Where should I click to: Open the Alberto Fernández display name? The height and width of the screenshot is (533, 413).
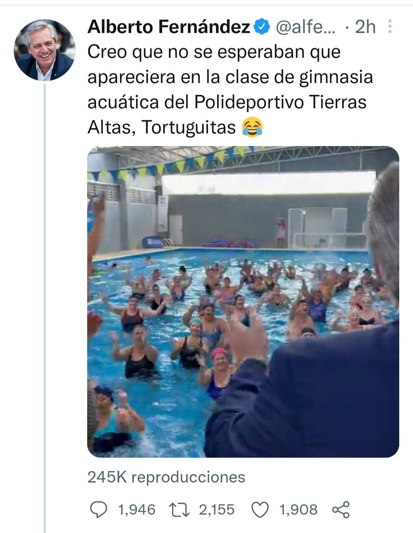tap(169, 27)
